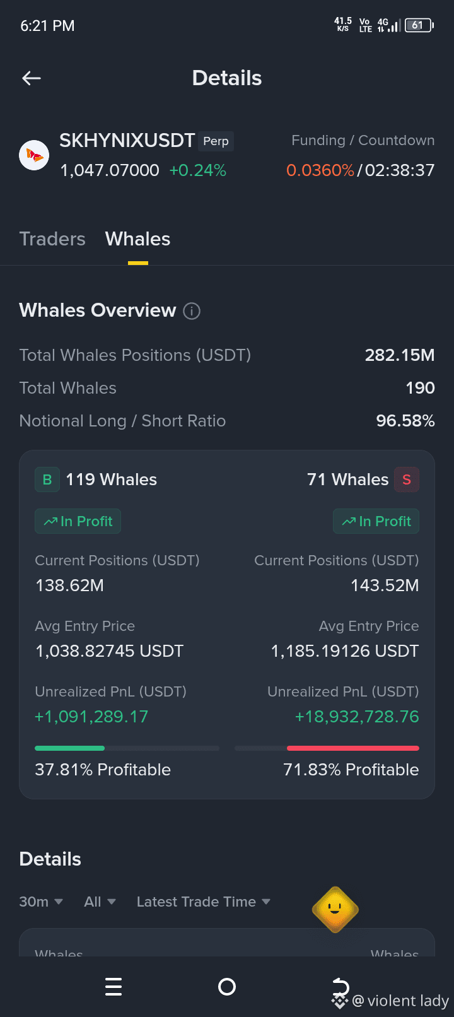Expand the 30m timeframe dropdown
Screen dimensions: 454x1017
pyautogui.click(x=41, y=902)
